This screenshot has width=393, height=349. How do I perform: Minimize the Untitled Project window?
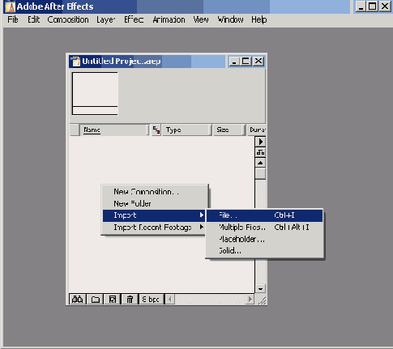click(234, 62)
